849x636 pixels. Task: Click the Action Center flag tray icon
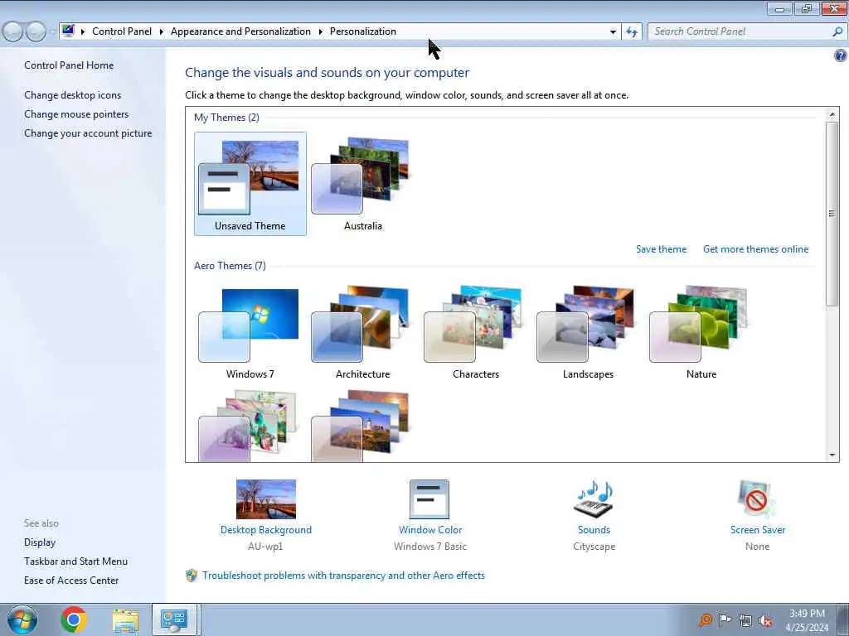pos(725,619)
